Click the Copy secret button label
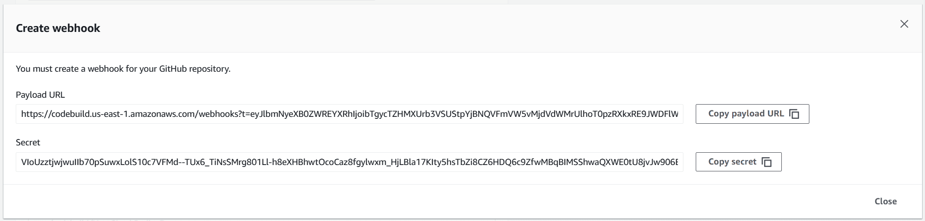Image resolution: width=925 pixels, height=221 pixels. 732,162
